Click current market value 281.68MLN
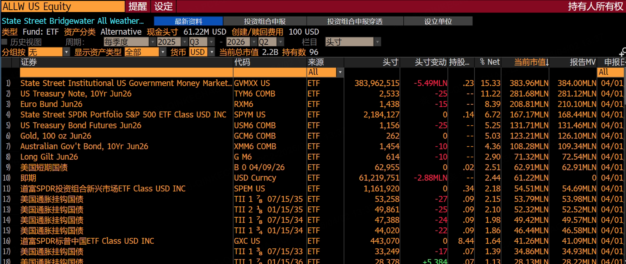The width and height of the screenshot is (626, 264). (x=529, y=93)
